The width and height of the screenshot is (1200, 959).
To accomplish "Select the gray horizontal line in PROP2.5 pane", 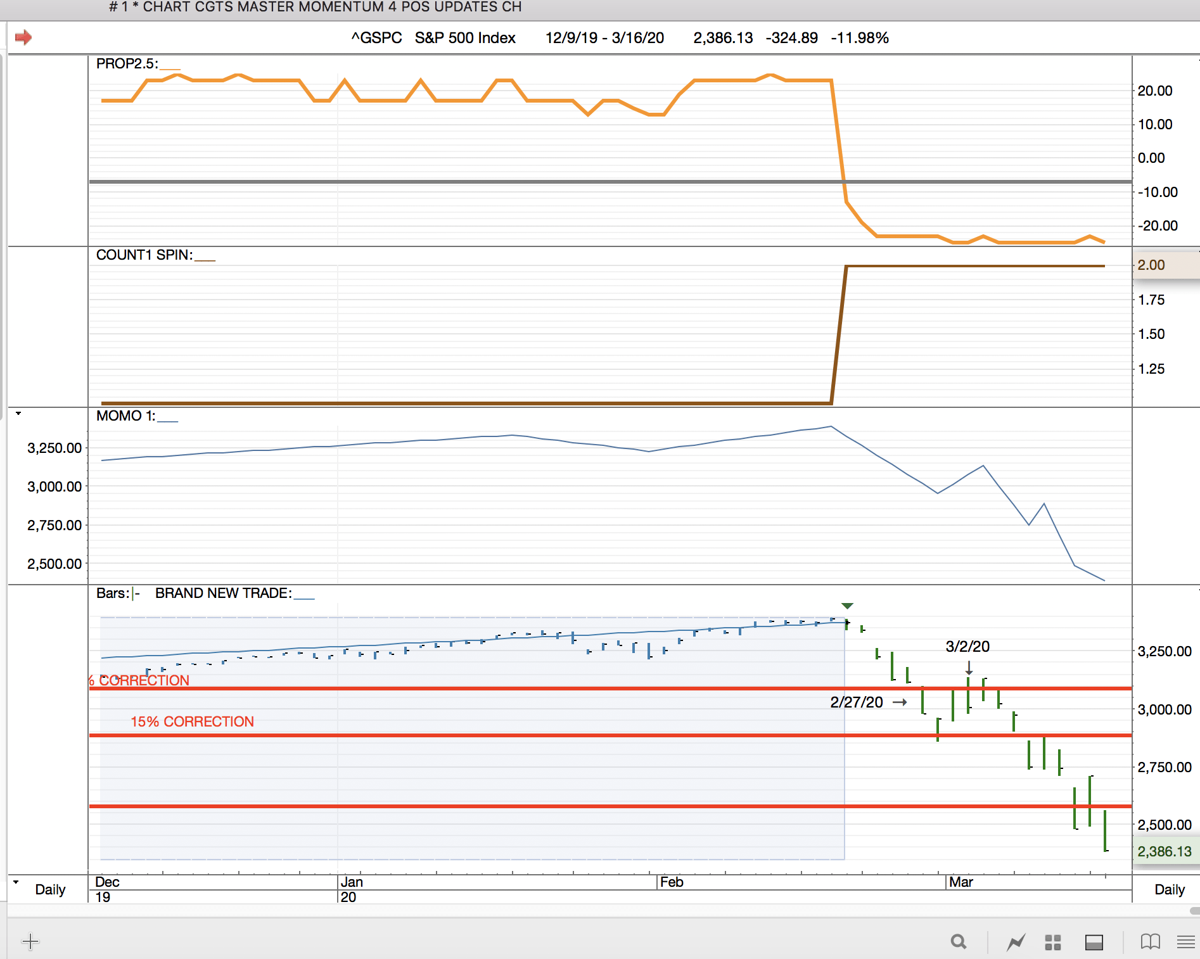I will pos(610,182).
